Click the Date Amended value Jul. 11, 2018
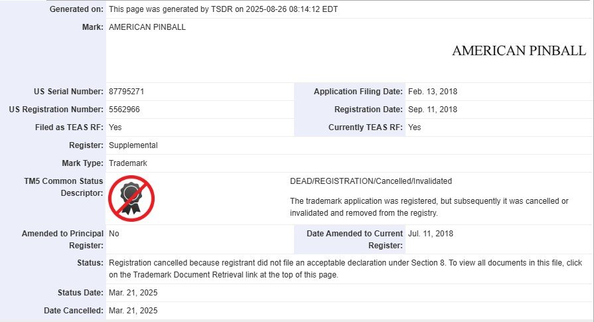The height and width of the screenshot is (322, 594). click(431, 233)
